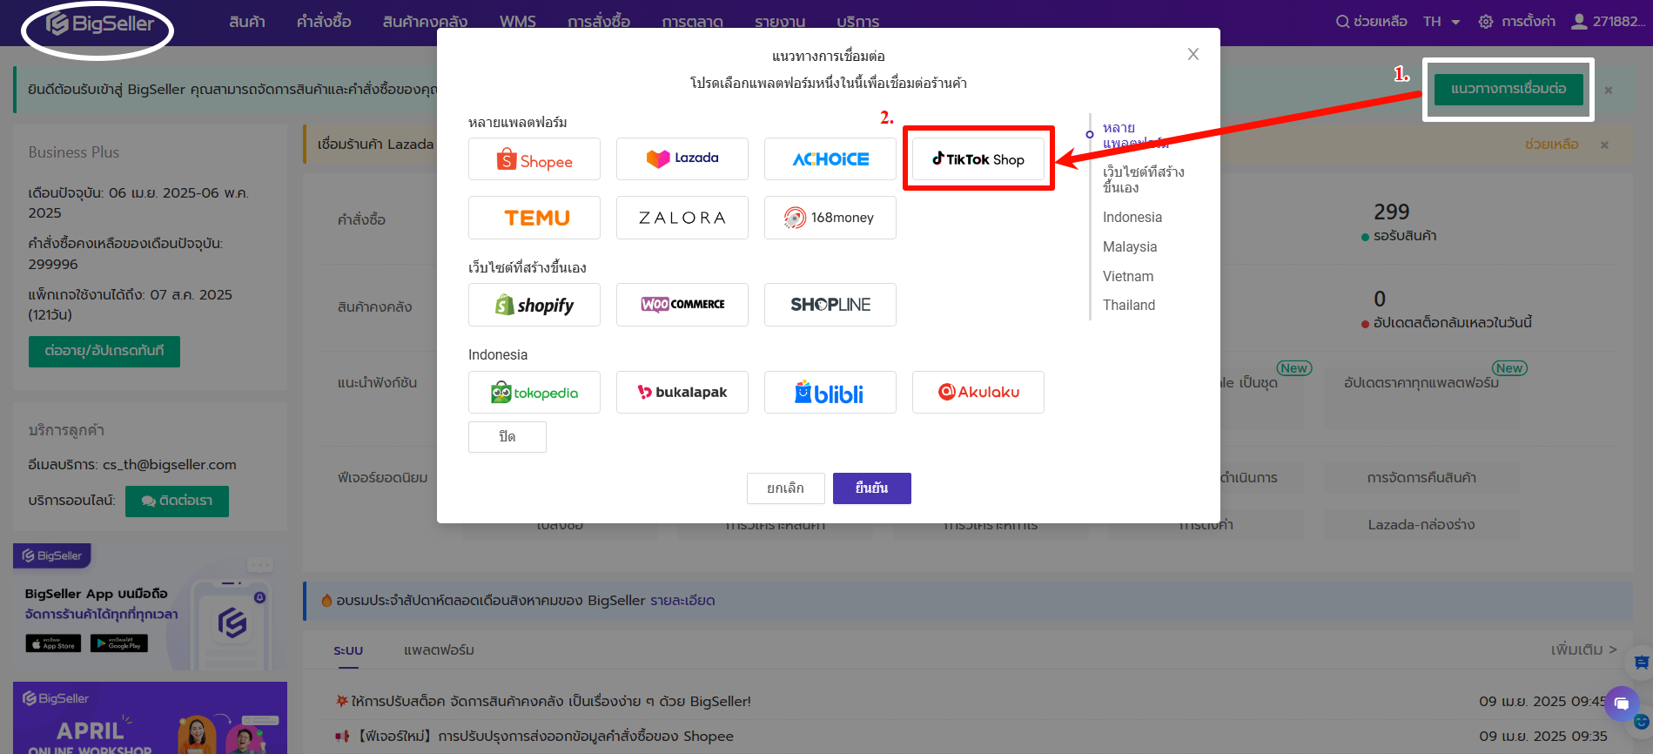Open the รายงาน menu in navbar
The height and width of the screenshot is (754, 1653).
[780, 22]
